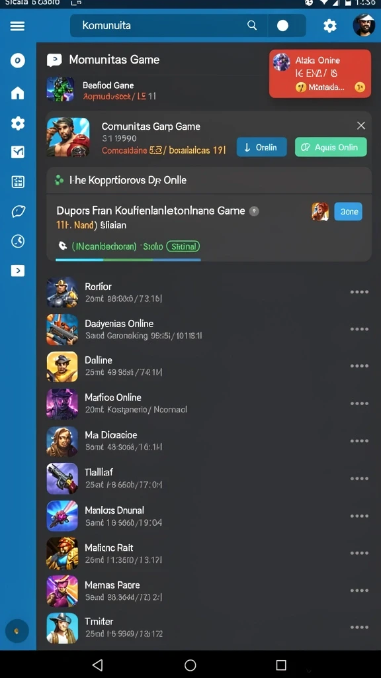Go to Home in sidebar
381x678 pixels.
click(18, 93)
